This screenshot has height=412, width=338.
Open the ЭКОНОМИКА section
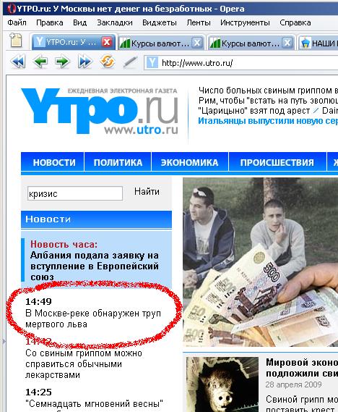190,162
